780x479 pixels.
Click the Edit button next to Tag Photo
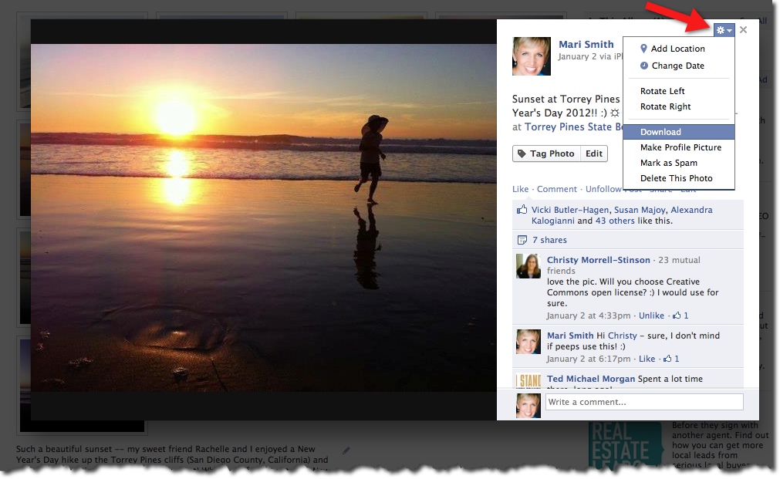[593, 153]
